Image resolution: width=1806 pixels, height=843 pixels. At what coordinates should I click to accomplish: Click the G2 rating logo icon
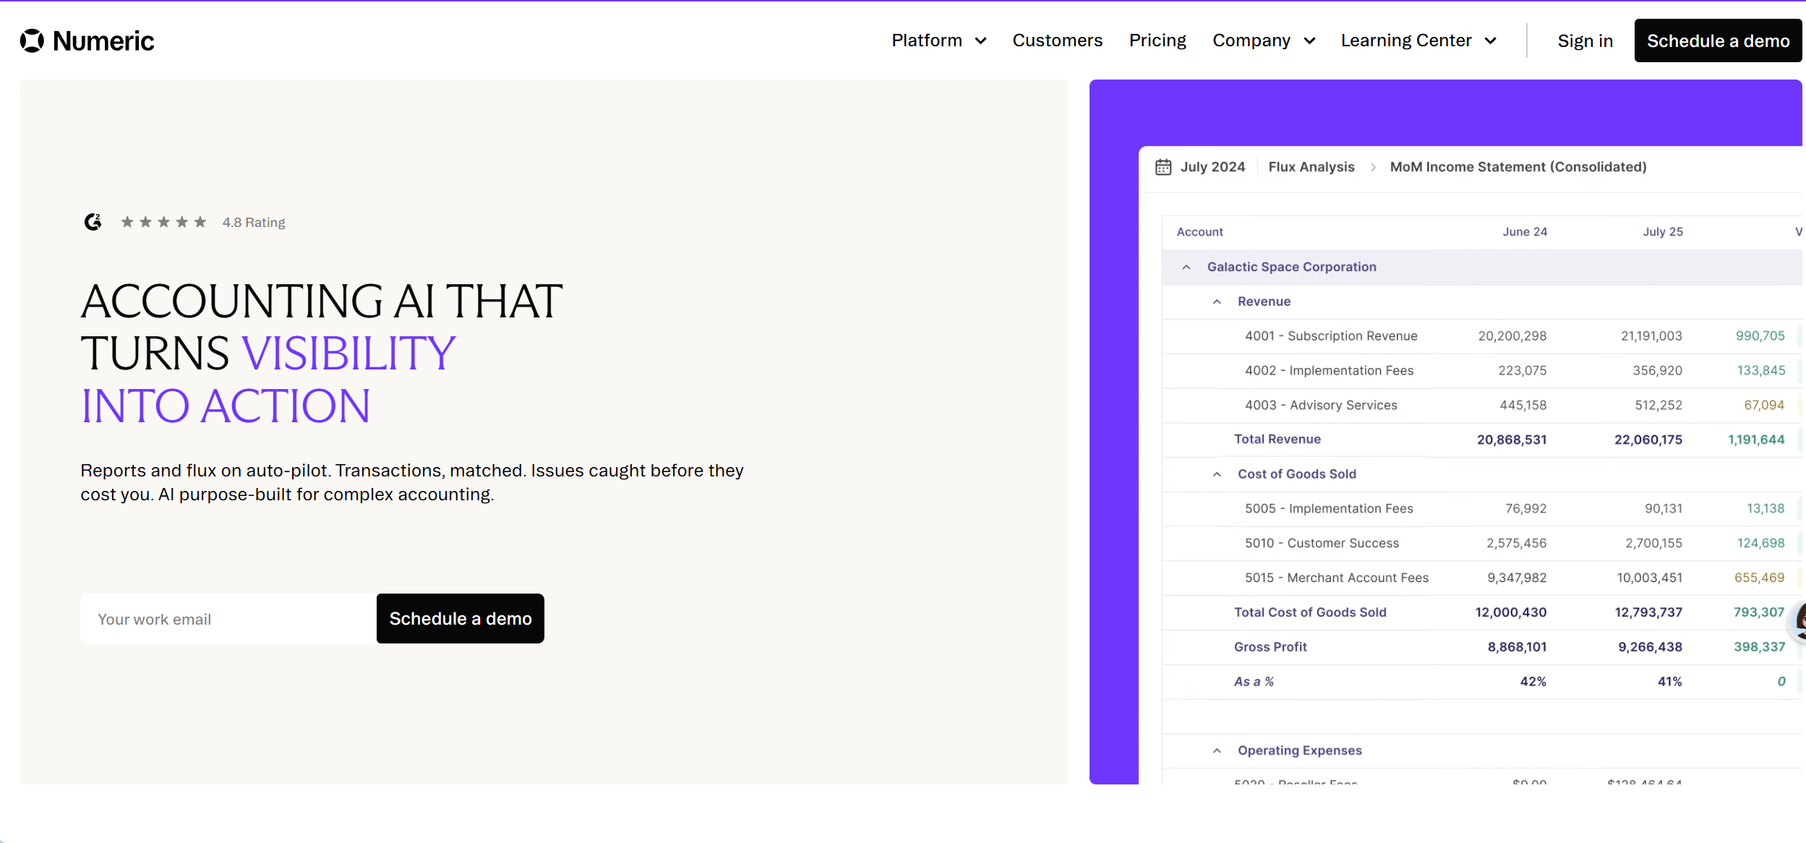93,222
